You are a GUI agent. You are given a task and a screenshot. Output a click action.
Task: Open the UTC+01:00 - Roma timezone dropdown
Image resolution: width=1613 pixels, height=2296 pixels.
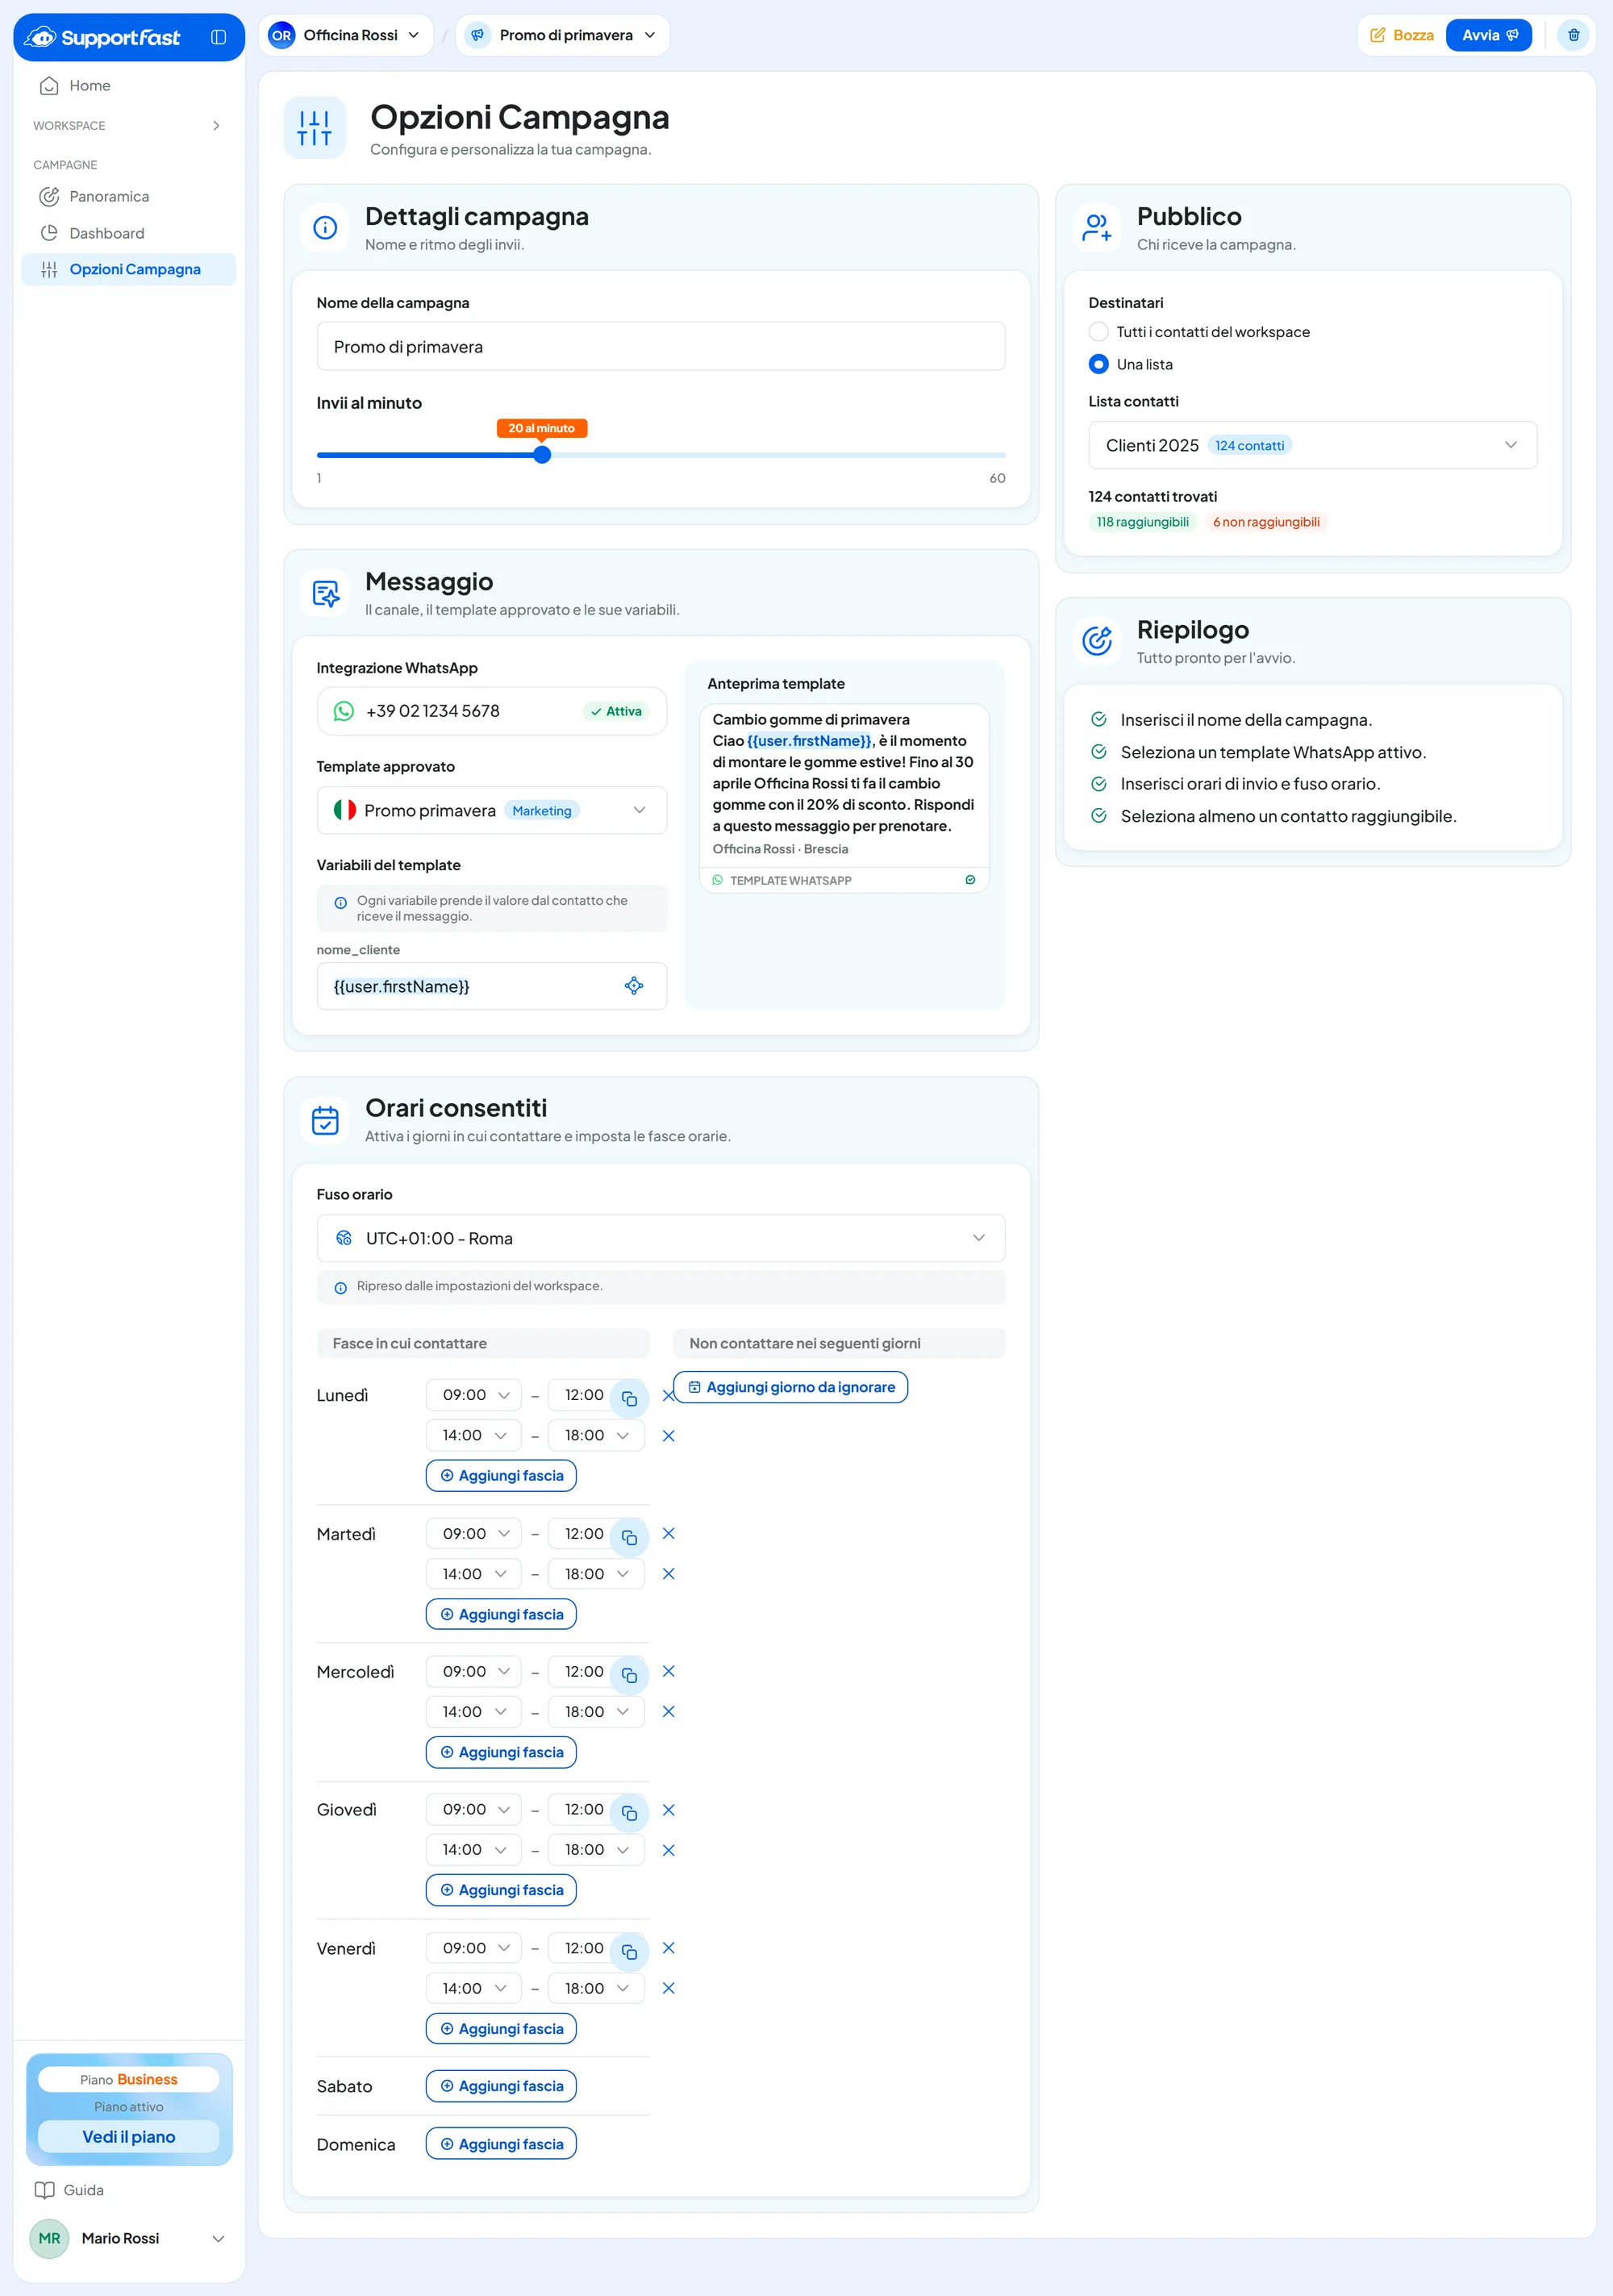[661, 1238]
